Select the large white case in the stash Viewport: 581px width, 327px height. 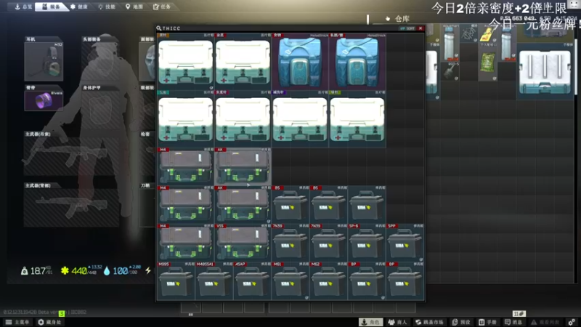(545, 71)
